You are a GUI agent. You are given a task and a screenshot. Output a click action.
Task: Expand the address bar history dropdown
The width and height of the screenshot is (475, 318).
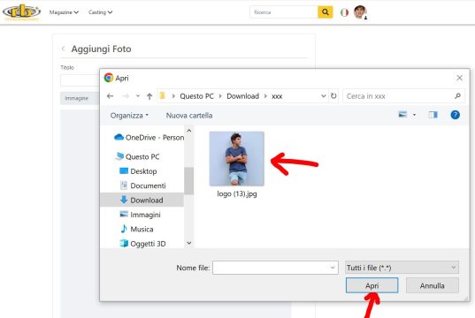[323, 96]
